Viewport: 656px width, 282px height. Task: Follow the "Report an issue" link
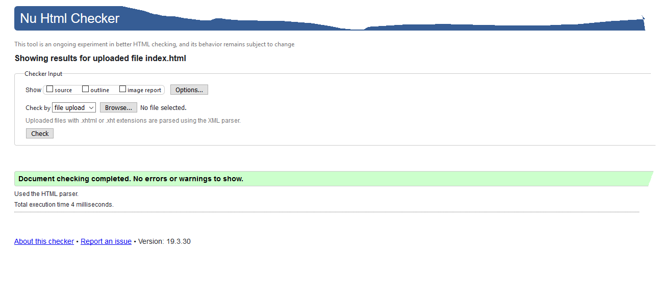106,241
